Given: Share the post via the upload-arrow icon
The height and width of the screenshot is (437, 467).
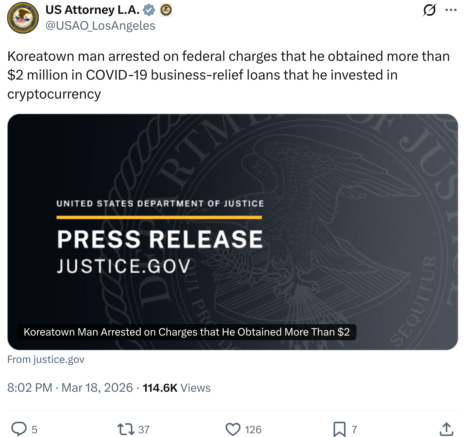Looking at the screenshot, I should (x=447, y=429).
